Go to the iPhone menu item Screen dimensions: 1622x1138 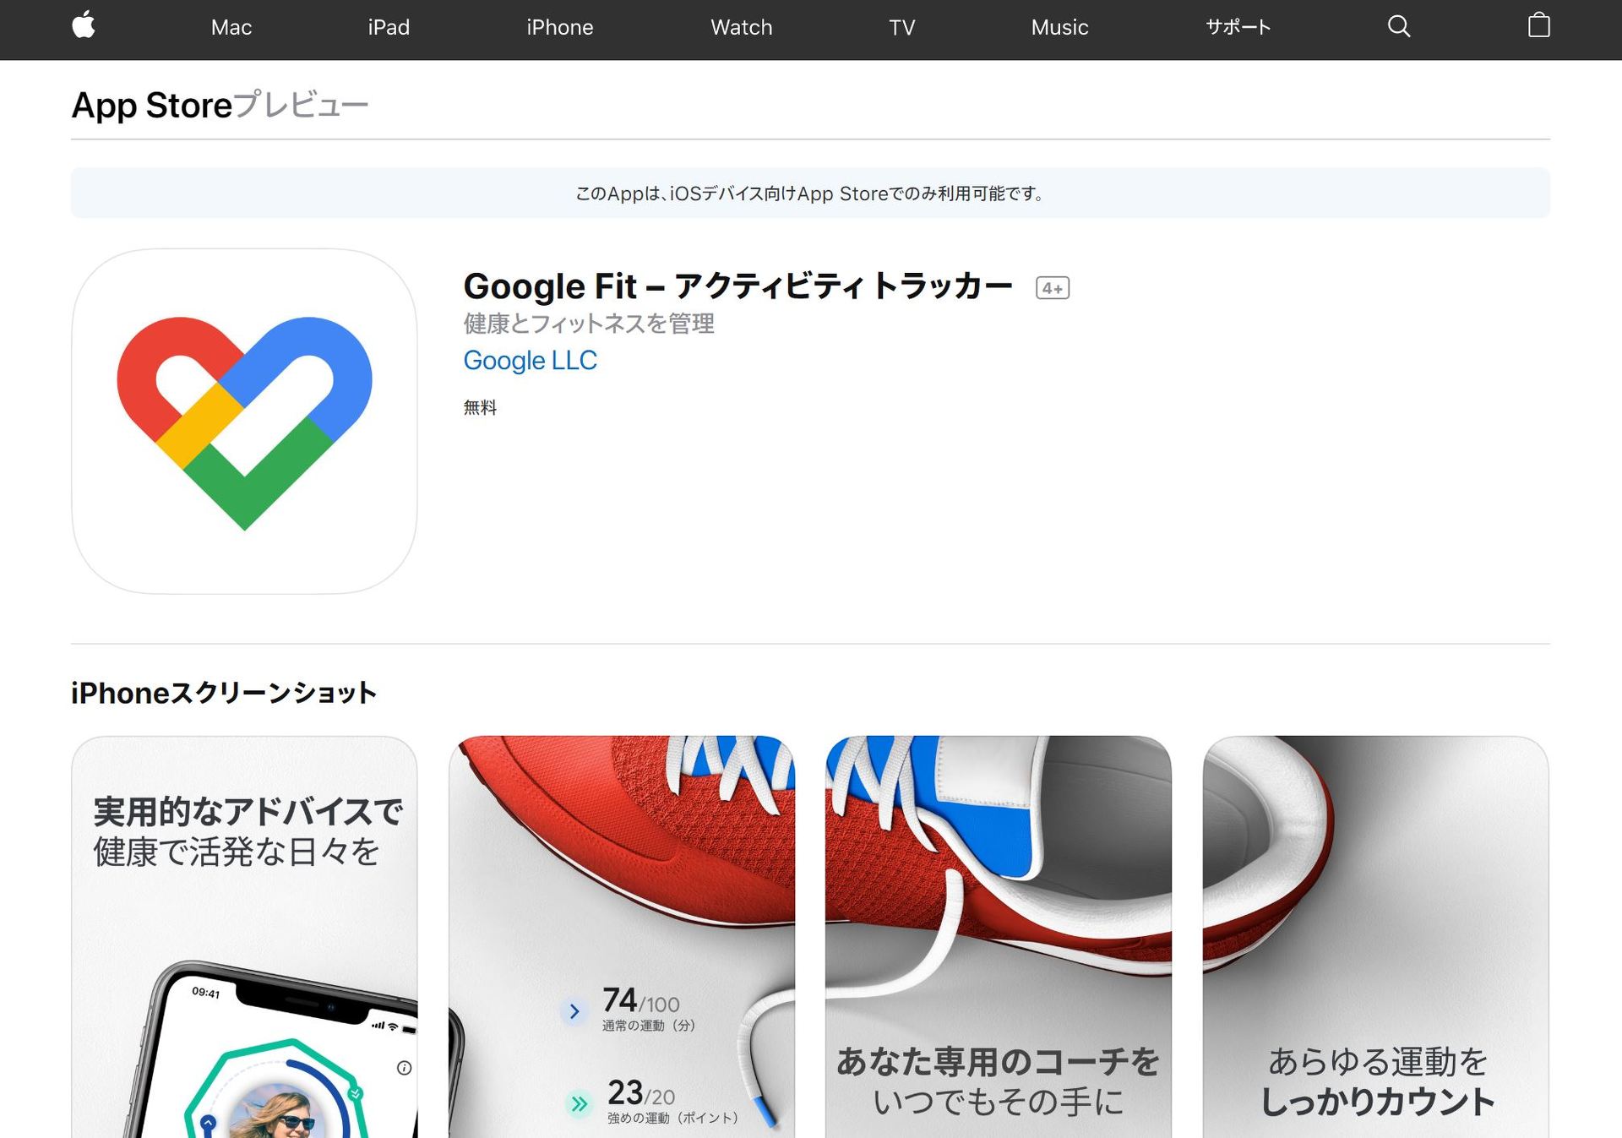[x=559, y=27]
